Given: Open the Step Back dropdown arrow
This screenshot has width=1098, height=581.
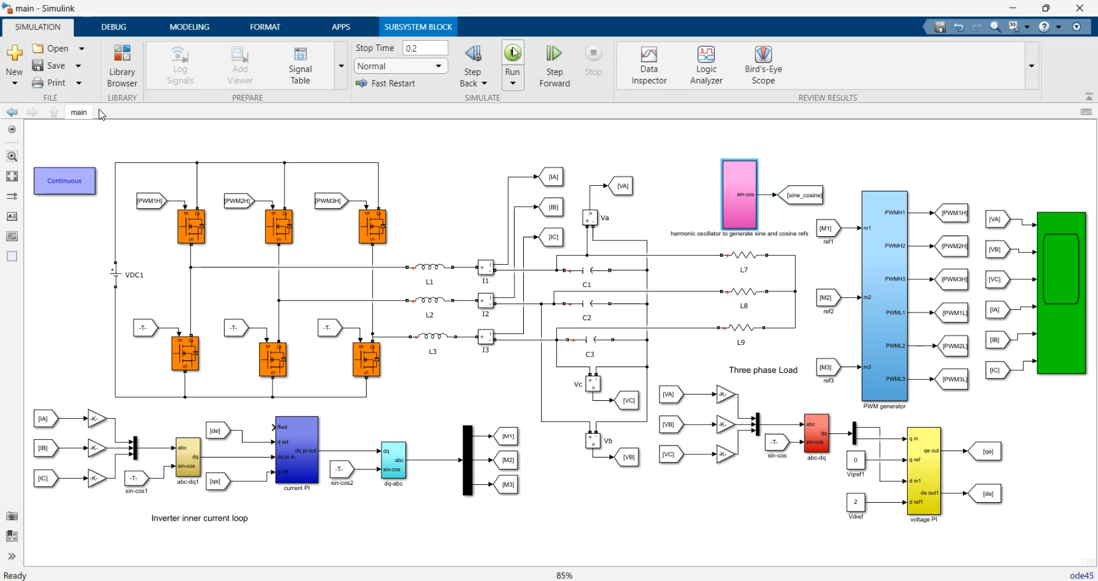Looking at the screenshot, I should [484, 83].
